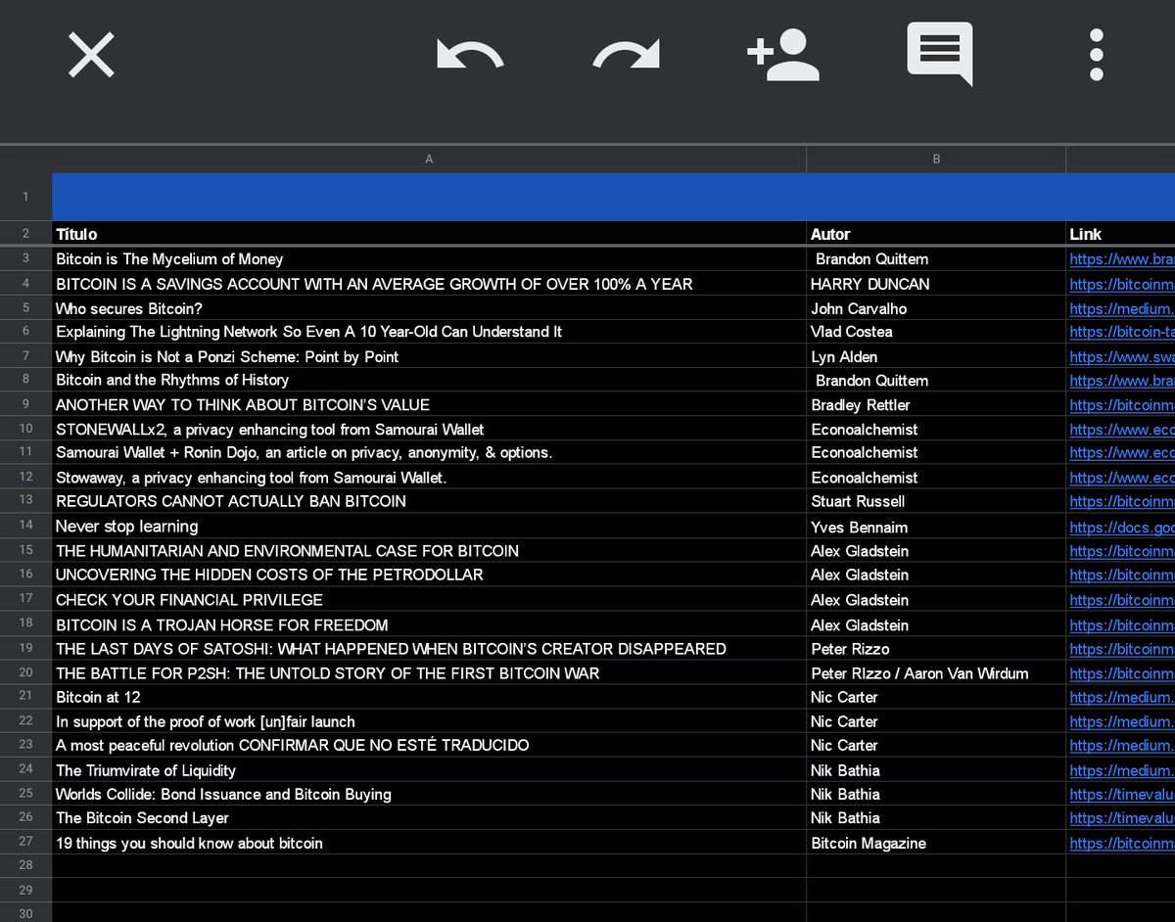The width and height of the screenshot is (1175, 922).
Task: Select 'BITCOIN IS A TROJAN HORSE FOR FREEDOM' cell
Action: 429,625
